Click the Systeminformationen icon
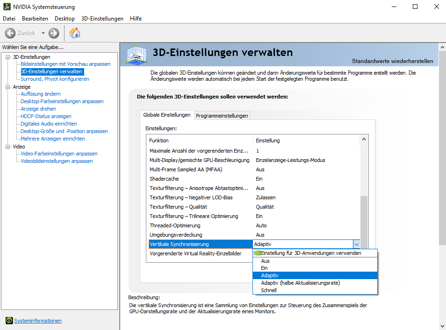This screenshot has height=330, width=446. [x=9, y=321]
